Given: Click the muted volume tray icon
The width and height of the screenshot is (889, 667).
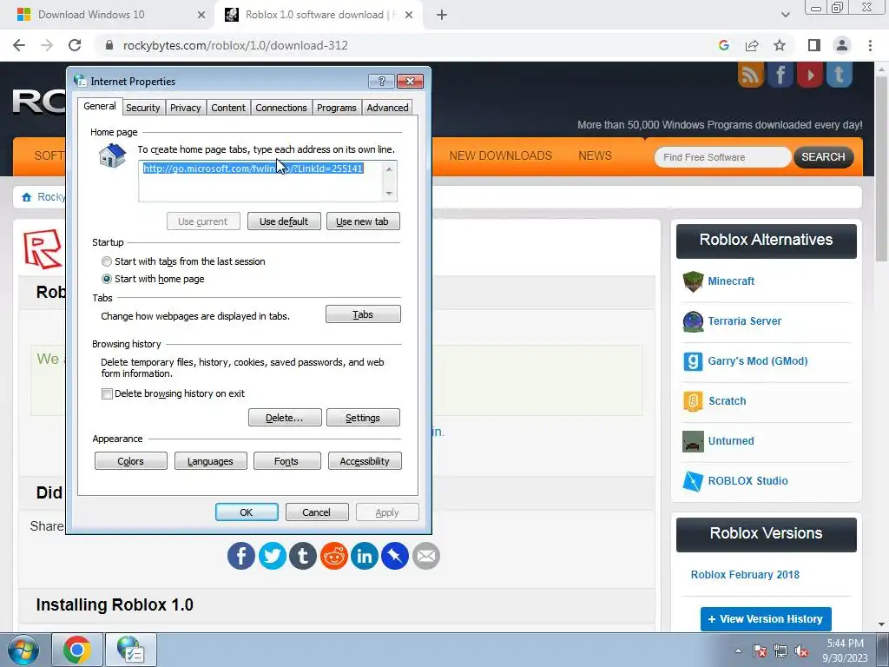Looking at the screenshot, I should (801, 651).
